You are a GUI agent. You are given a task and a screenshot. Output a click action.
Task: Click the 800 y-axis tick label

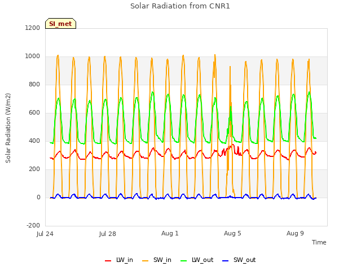34,84
